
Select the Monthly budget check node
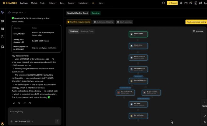point(138,81)
